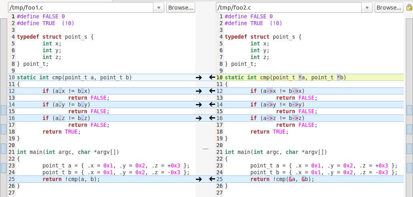
Task: Click 'int main(int argc, char *argv[])' in foo1.c
Action: tap(68, 152)
